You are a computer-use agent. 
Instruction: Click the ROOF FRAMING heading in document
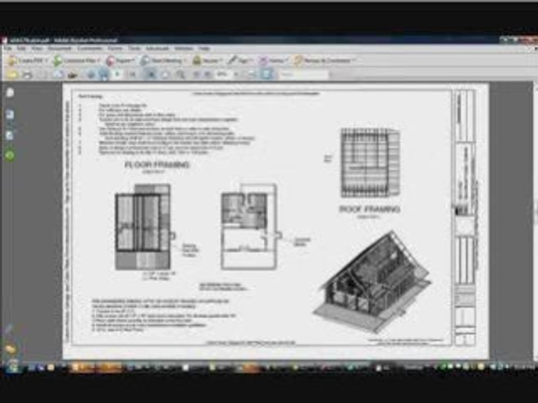pos(369,209)
